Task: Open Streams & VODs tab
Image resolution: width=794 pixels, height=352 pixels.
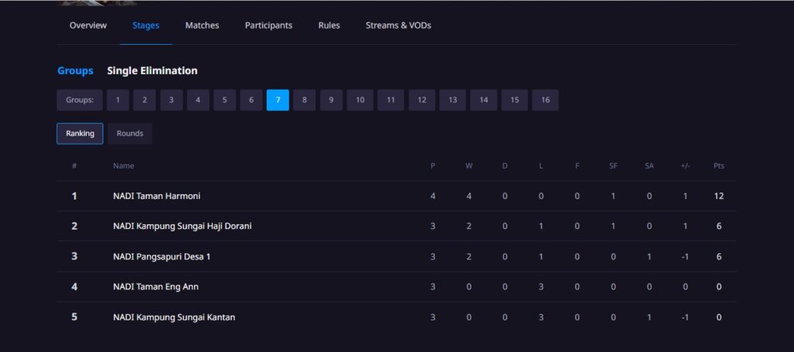Action: coord(398,26)
